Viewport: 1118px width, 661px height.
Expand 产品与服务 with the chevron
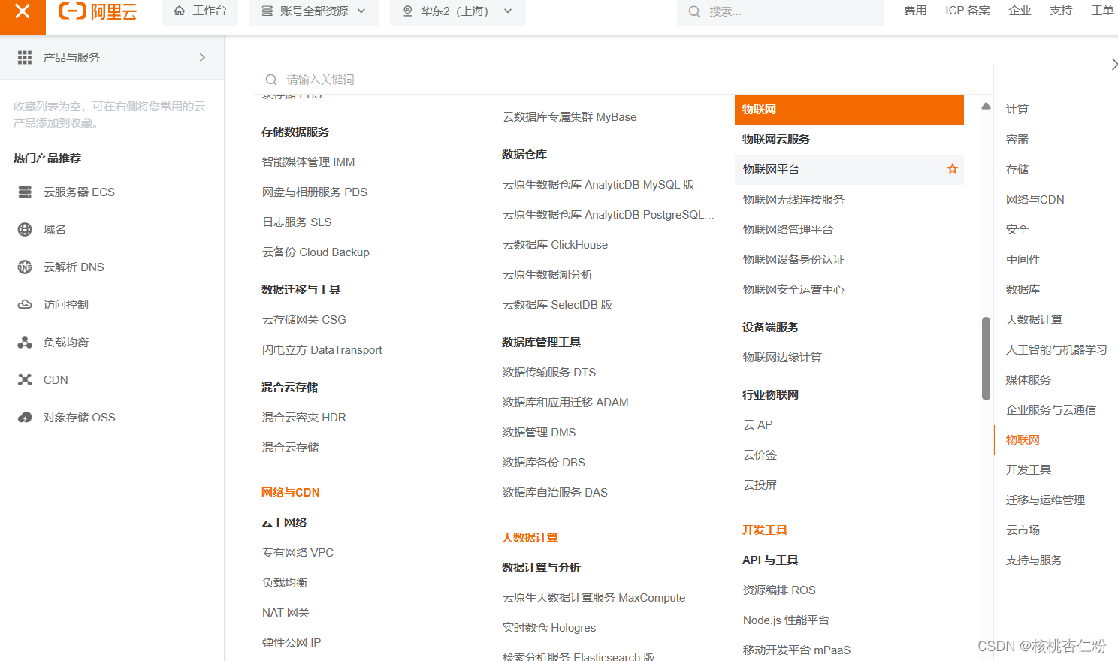click(202, 57)
